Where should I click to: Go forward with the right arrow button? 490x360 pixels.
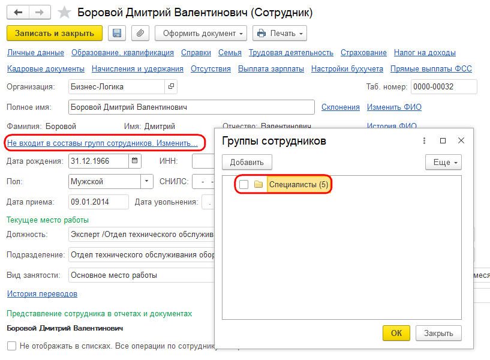point(40,13)
